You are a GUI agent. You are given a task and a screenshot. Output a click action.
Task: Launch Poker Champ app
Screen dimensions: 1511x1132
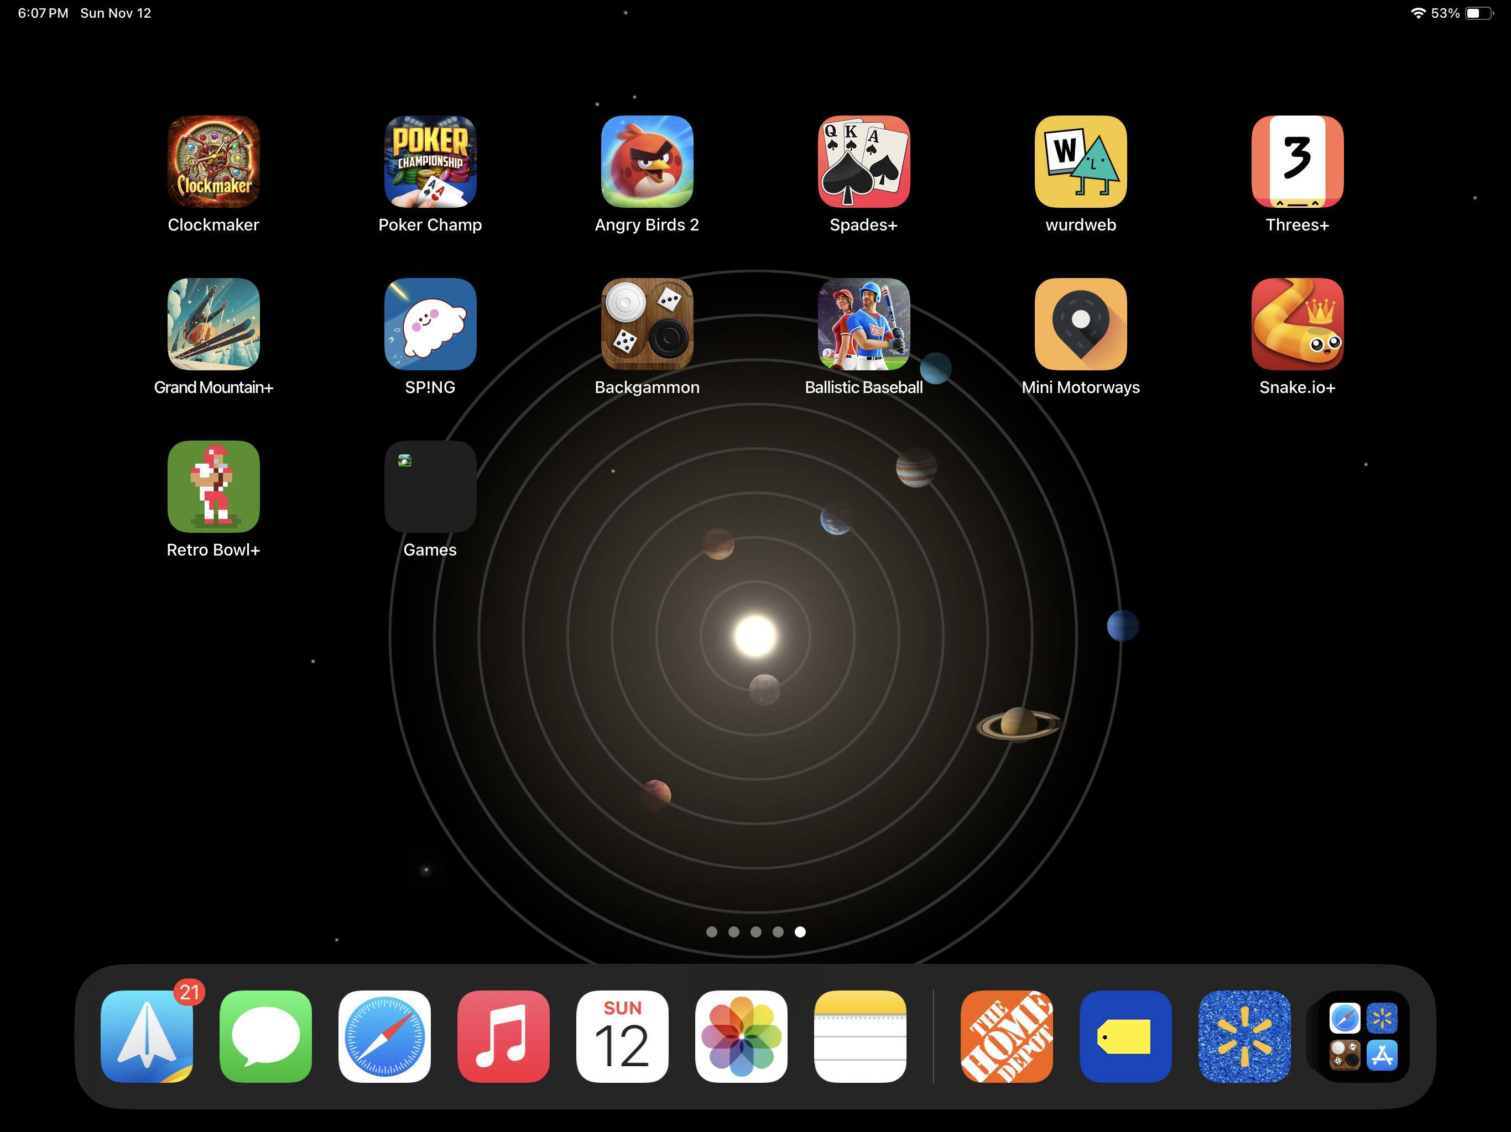[x=430, y=162]
